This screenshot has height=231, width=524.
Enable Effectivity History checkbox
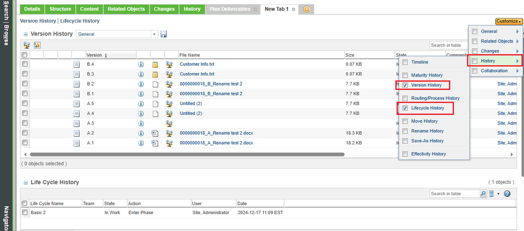[x=405, y=154]
